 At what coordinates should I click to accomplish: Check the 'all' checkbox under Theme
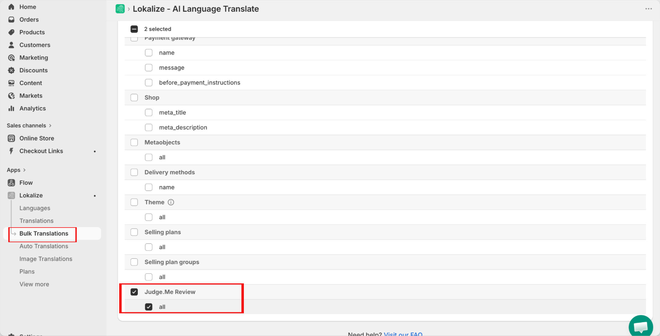[149, 217]
